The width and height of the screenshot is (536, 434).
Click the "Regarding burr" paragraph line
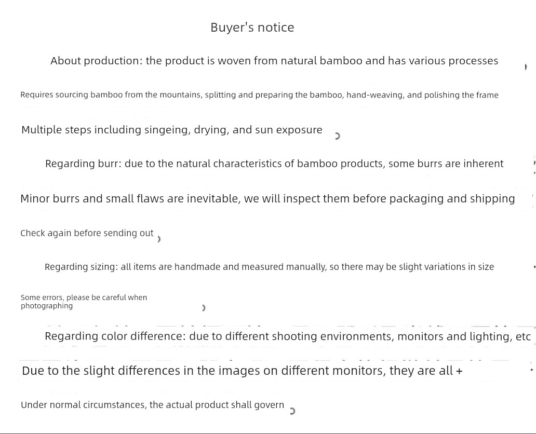274,164
